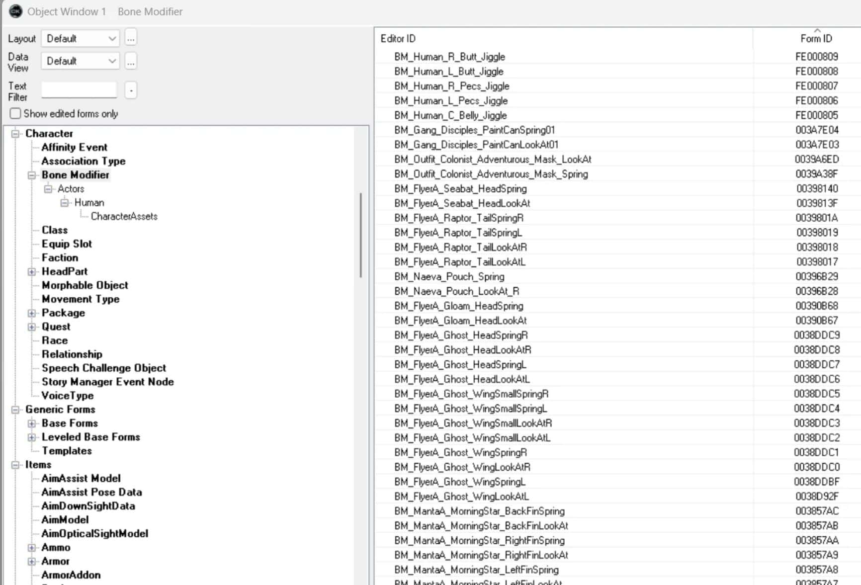Click the small button beside Text Filter

[131, 90]
